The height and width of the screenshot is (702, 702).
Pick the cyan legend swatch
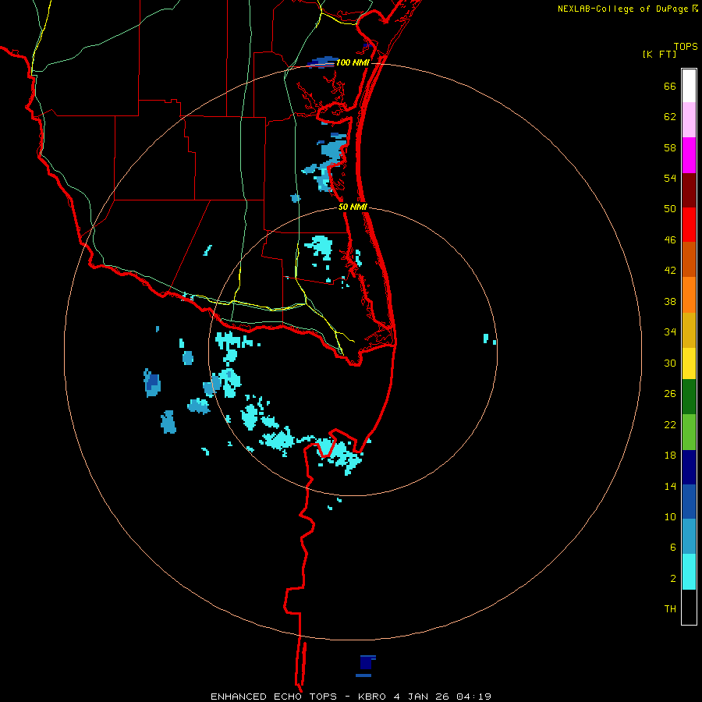(689, 572)
